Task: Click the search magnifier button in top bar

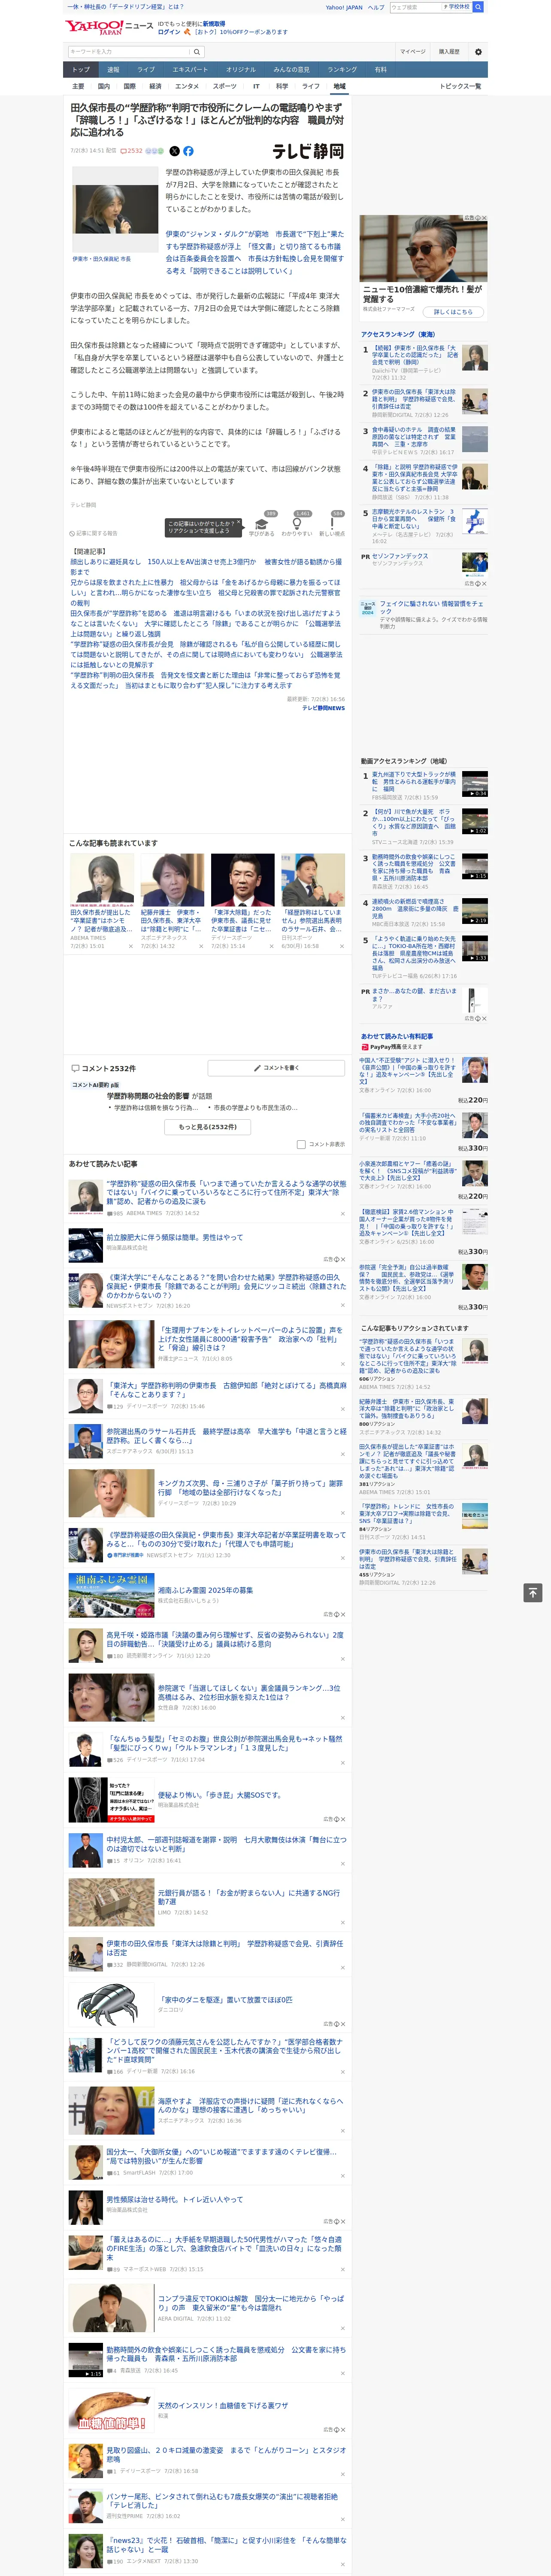Action: click(x=478, y=7)
